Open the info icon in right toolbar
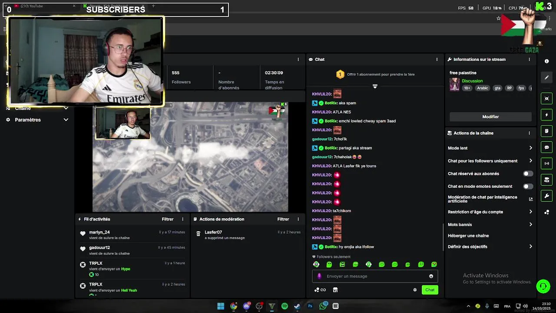The height and width of the screenshot is (313, 556). pos(546,61)
